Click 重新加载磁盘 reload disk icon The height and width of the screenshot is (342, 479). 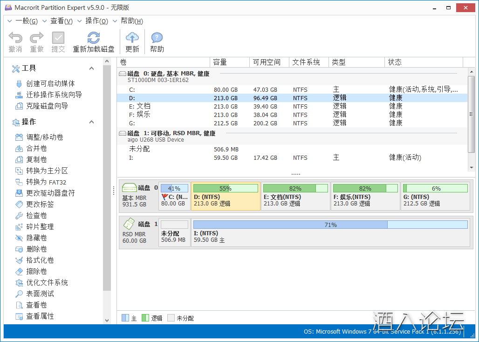coord(94,38)
